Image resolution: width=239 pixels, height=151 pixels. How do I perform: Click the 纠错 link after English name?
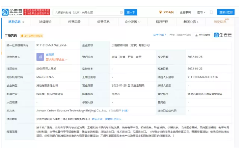tap(125, 111)
